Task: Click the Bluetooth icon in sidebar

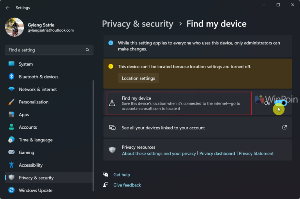Action: point(11,76)
